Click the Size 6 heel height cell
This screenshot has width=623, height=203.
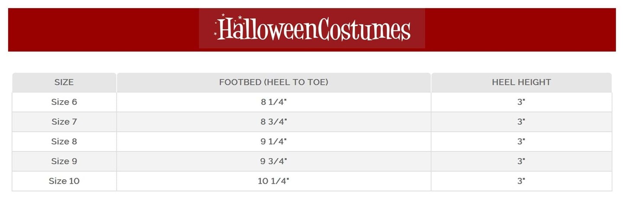(x=521, y=102)
